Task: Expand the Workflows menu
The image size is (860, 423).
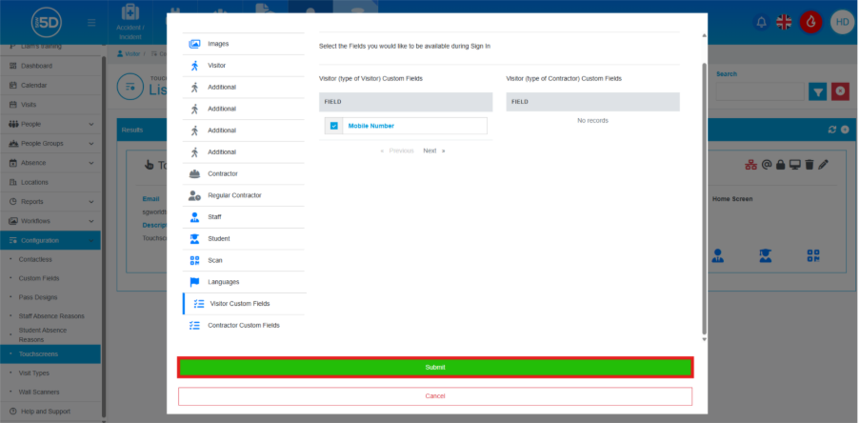Action: pyautogui.click(x=50, y=221)
